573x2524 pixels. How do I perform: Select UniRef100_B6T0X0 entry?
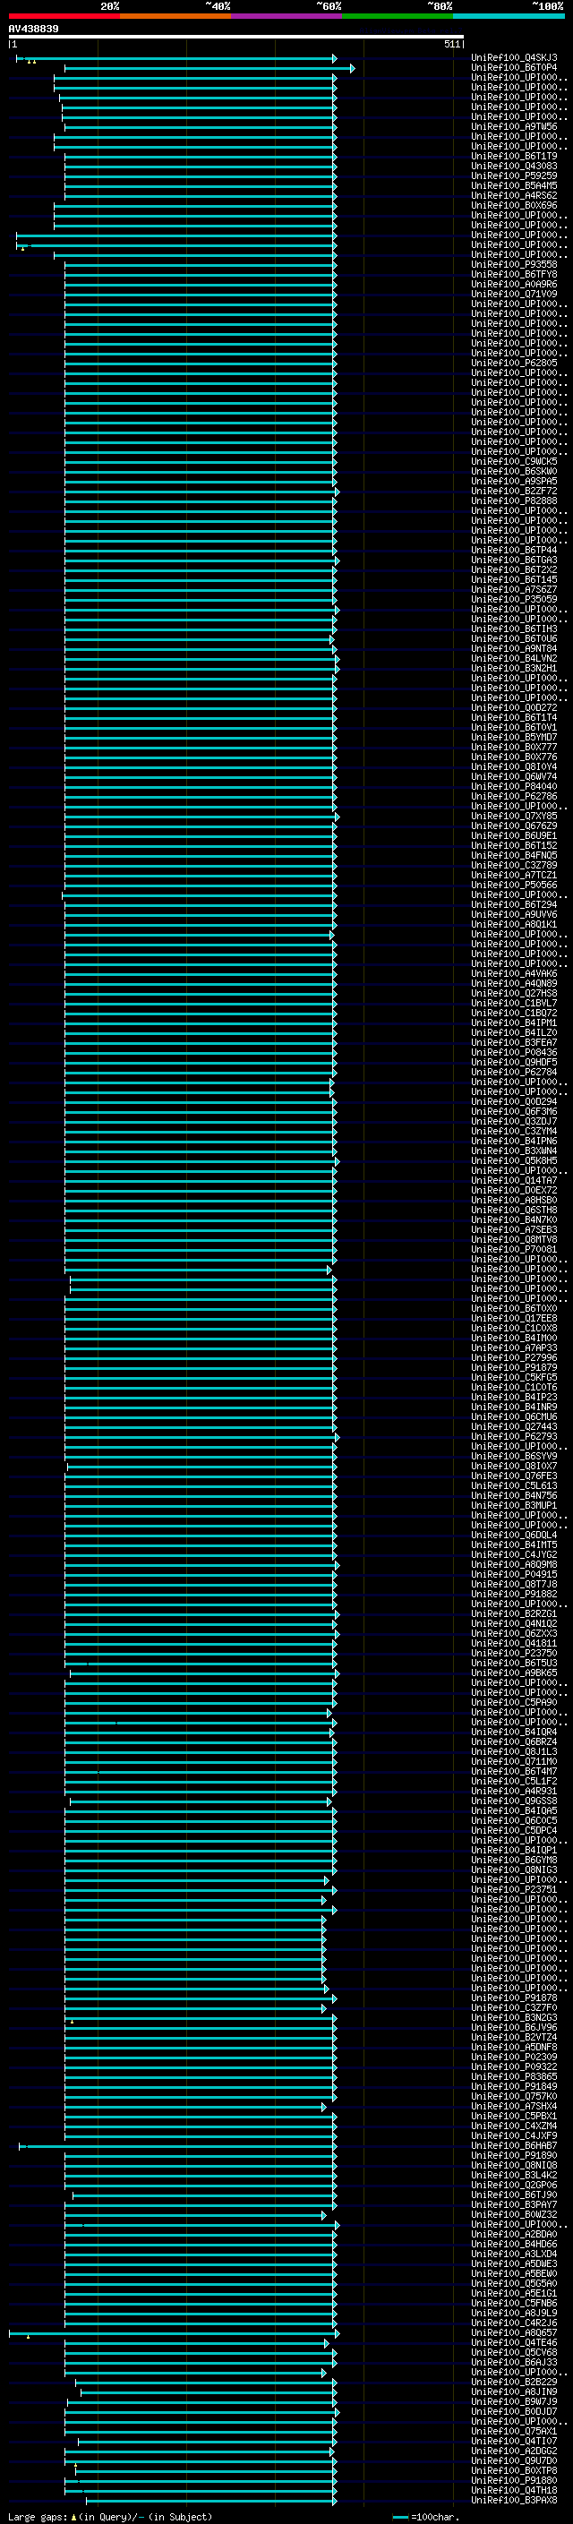click(514, 1309)
